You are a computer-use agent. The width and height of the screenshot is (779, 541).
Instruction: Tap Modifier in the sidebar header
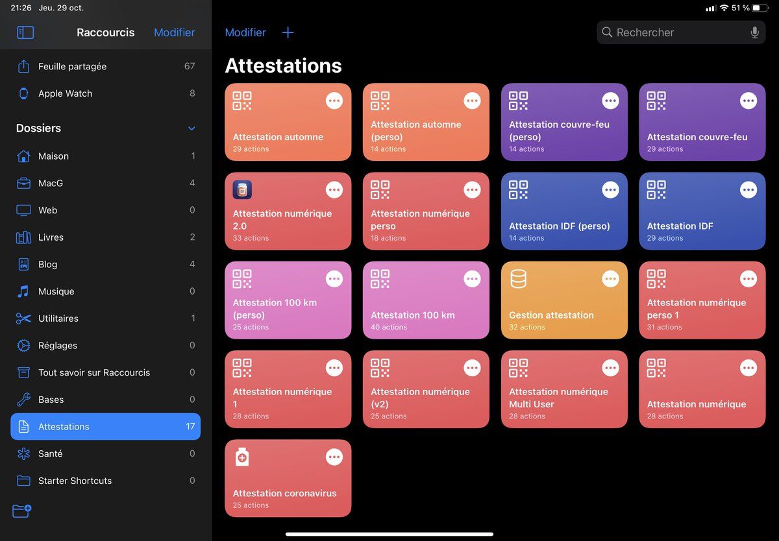(175, 32)
